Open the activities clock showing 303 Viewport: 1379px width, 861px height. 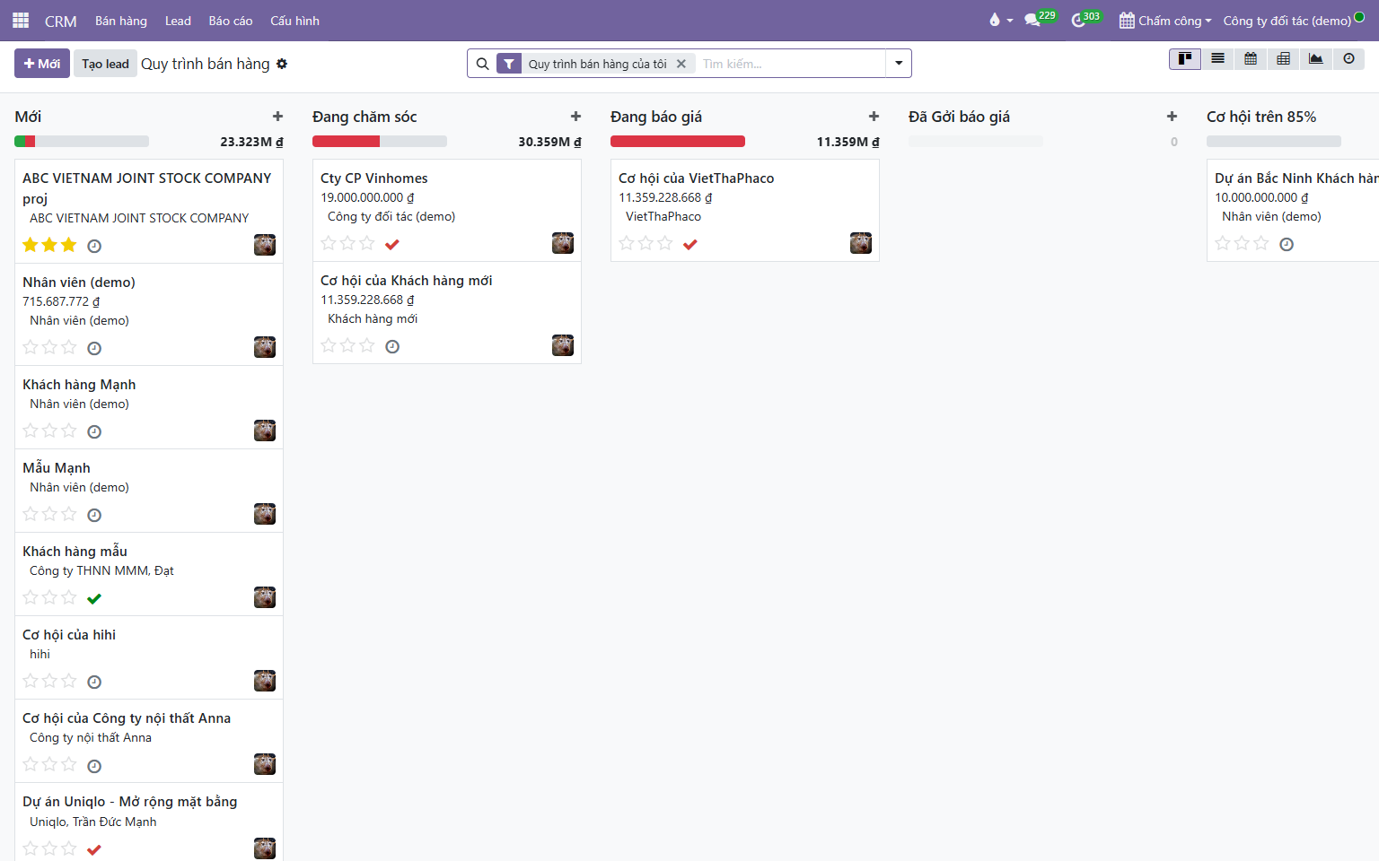point(1085,20)
